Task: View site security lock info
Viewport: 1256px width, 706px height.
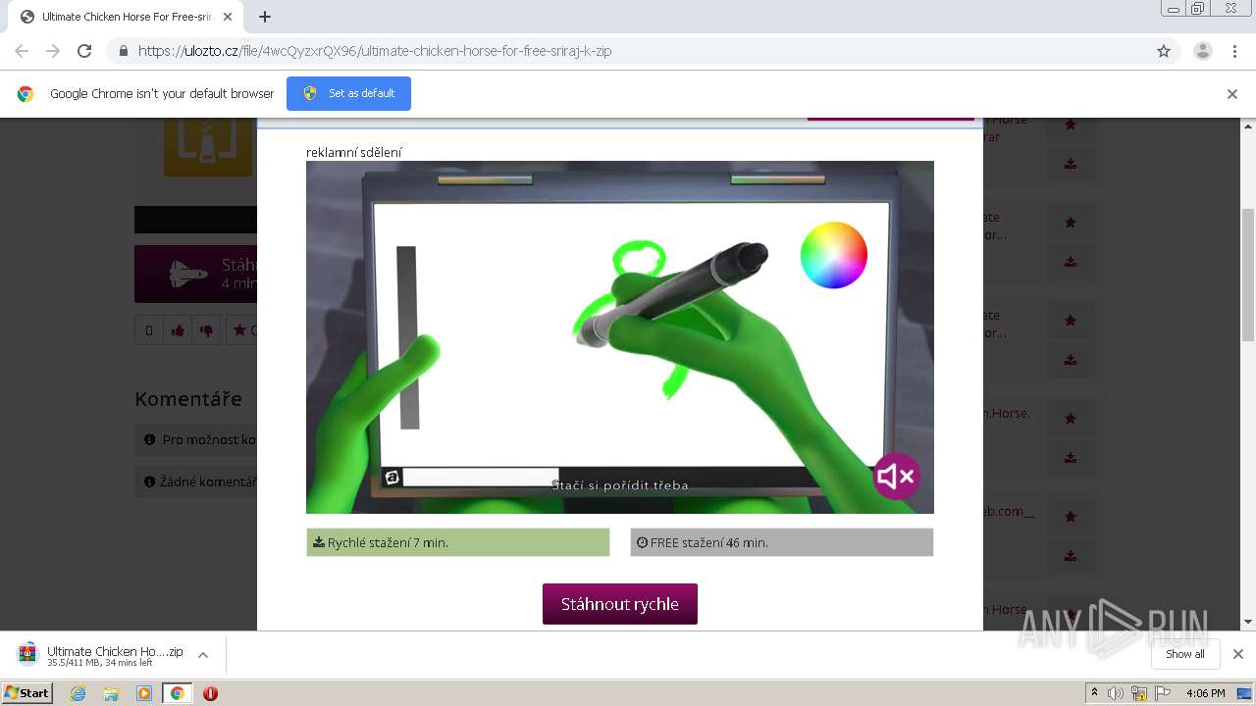Action: point(124,51)
